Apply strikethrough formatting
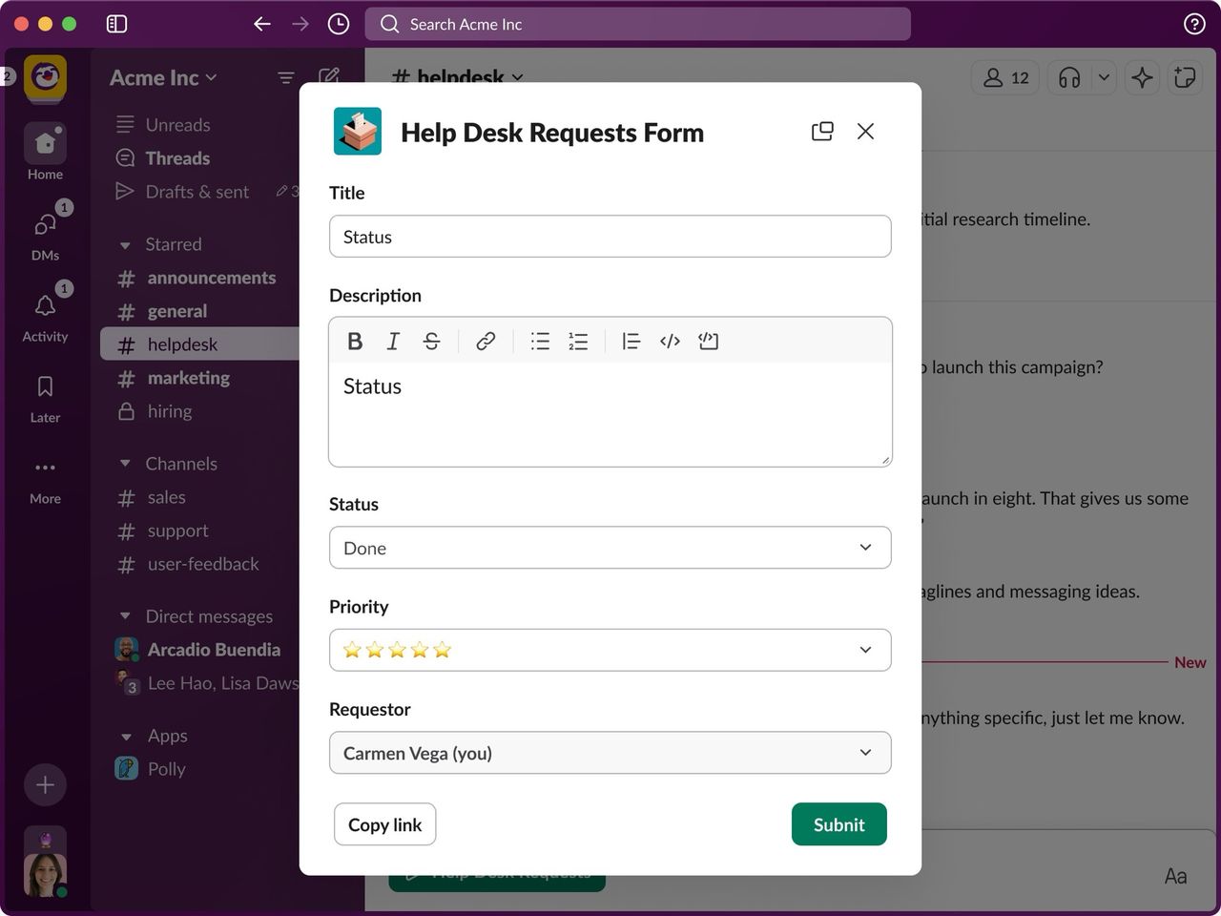 431,342
